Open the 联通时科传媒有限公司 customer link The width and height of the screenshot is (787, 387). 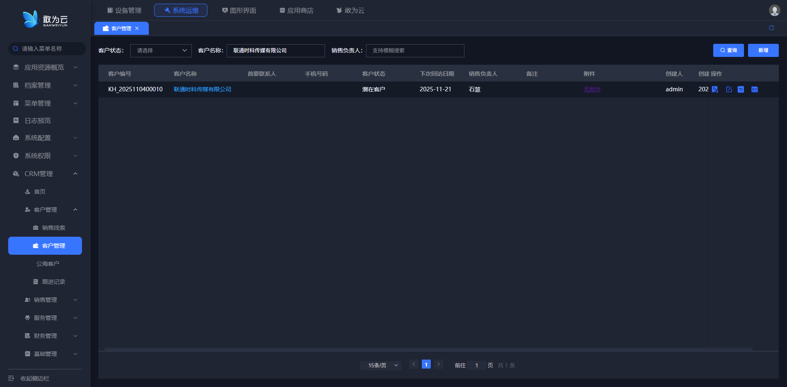202,89
